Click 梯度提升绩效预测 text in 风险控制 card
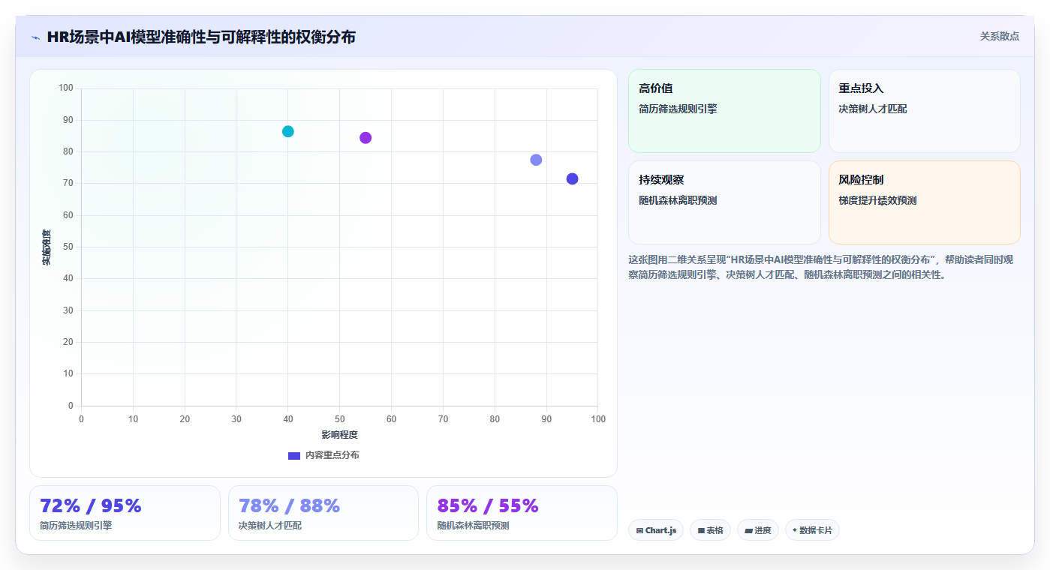 877,200
